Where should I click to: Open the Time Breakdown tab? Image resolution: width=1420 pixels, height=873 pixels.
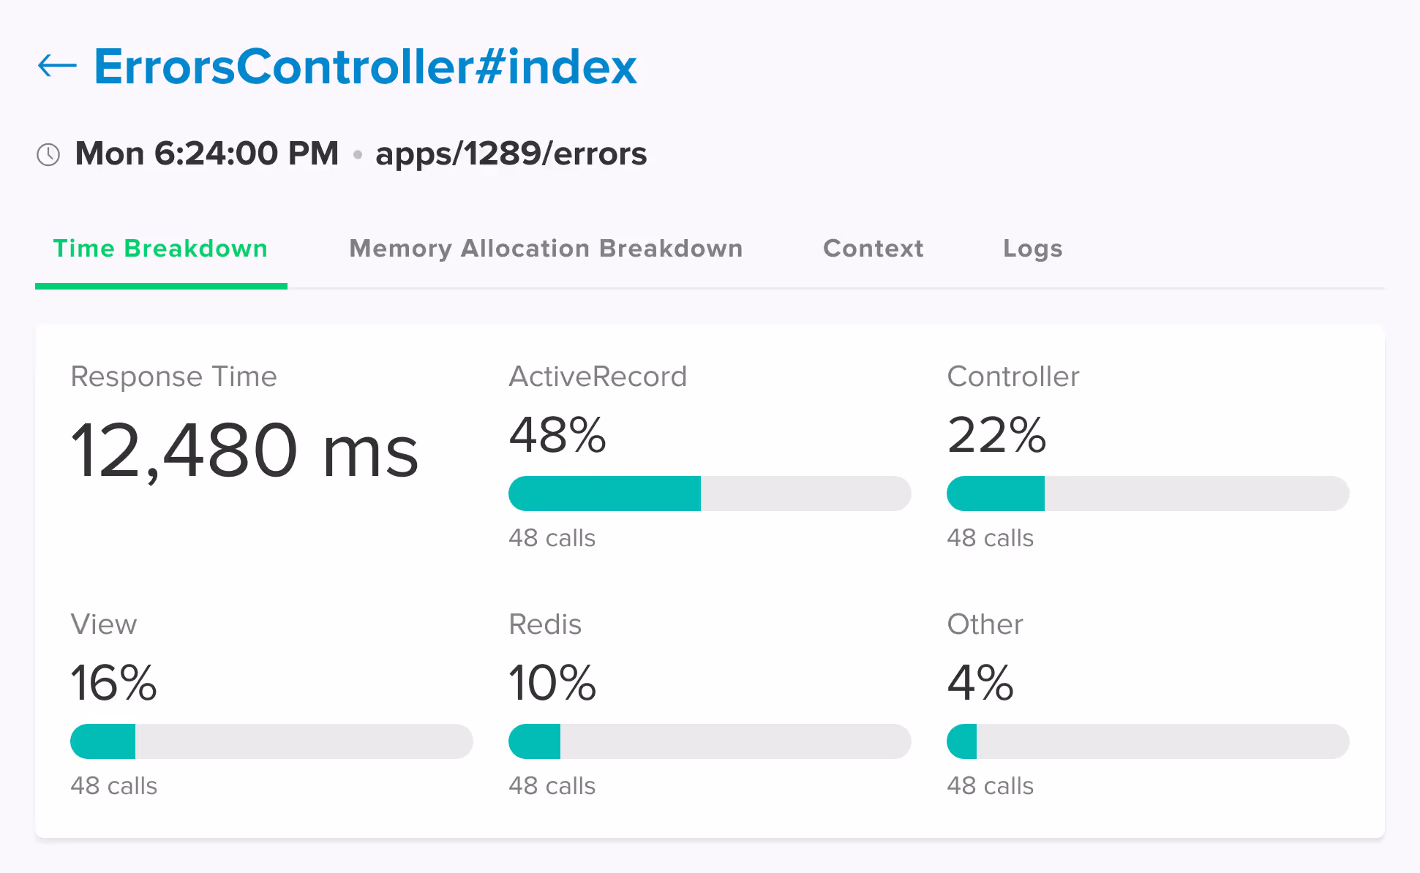(x=160, y=249)
